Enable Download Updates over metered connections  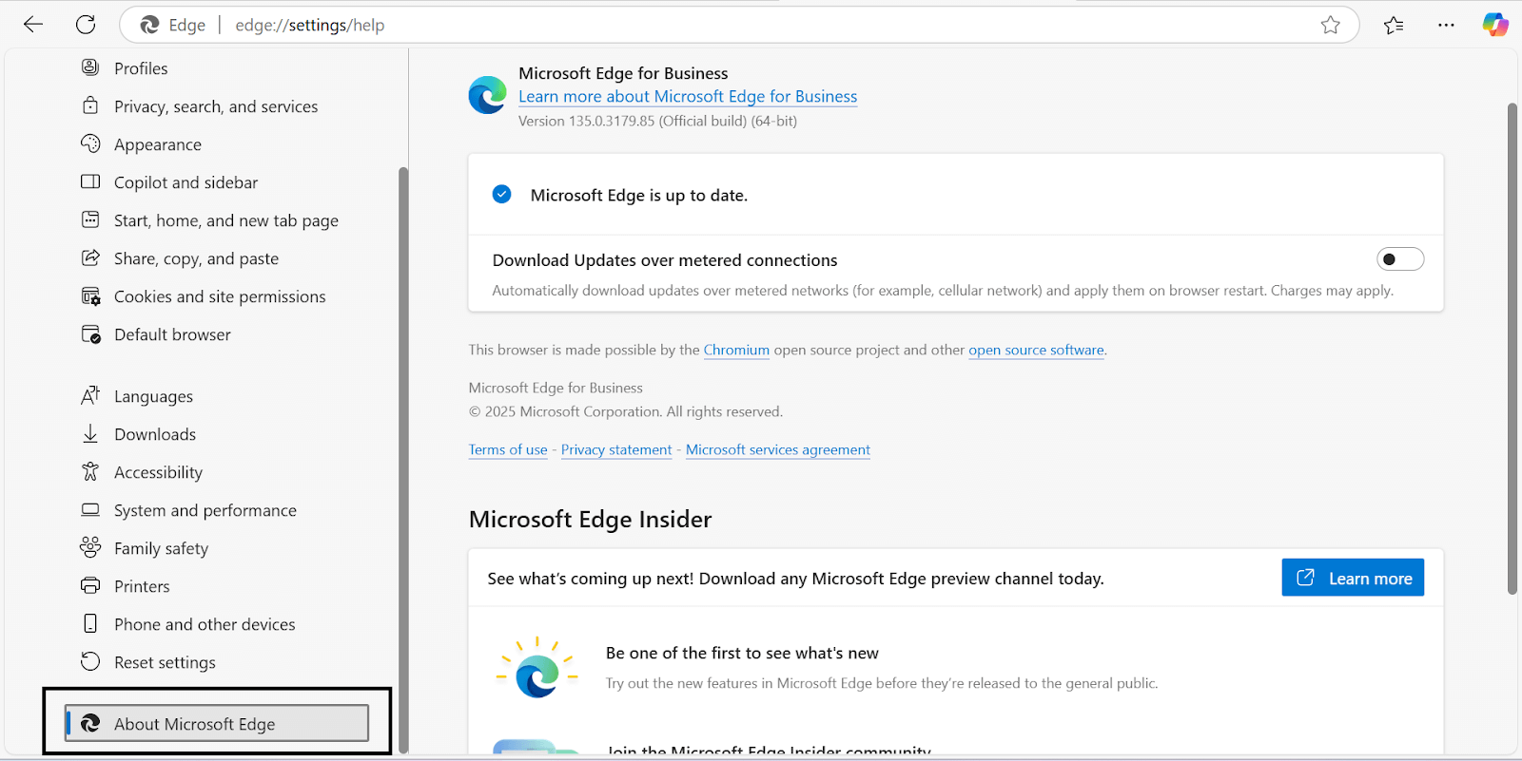1399,259
